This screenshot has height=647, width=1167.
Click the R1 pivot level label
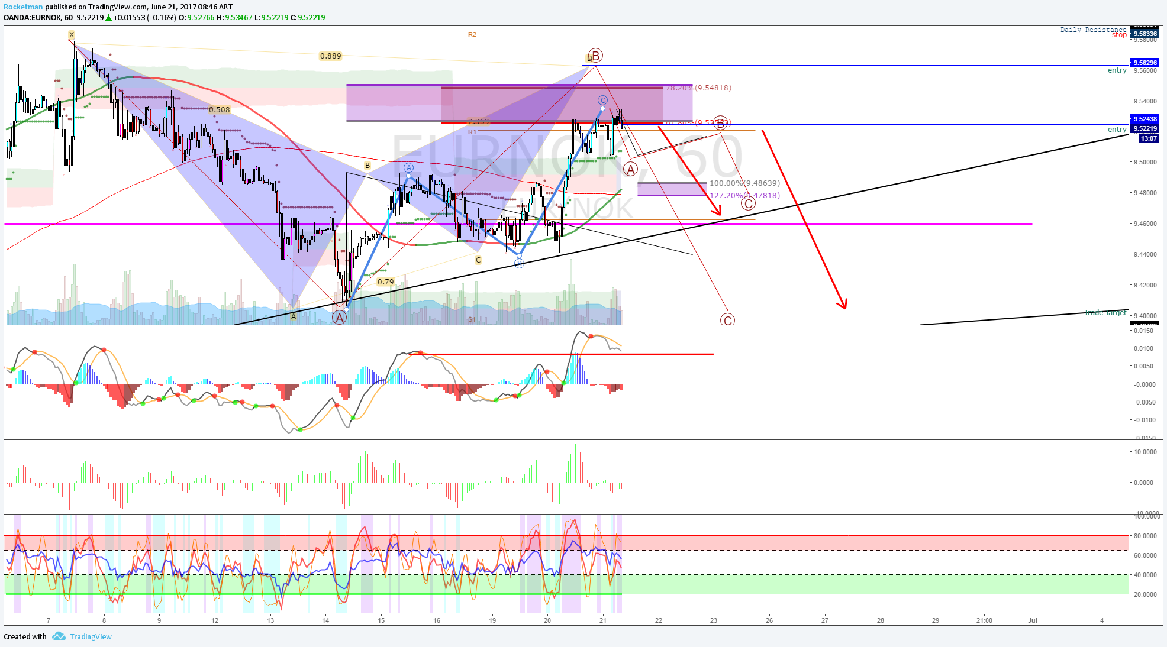[472, 132]
